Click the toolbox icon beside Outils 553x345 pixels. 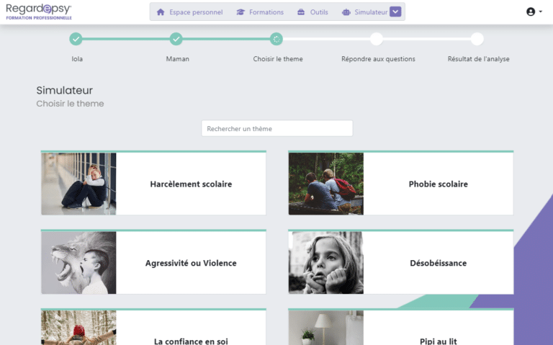pyautogui.click(x=301, y=12)
